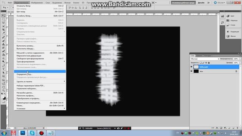
Task: Open the Masks (Маски) panel icon
Action: 228,36
